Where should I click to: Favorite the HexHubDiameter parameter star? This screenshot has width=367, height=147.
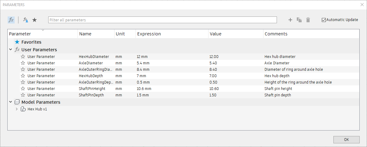(x=23, y=57)
